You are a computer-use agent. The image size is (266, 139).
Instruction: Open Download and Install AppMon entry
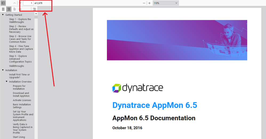(21, 95)
